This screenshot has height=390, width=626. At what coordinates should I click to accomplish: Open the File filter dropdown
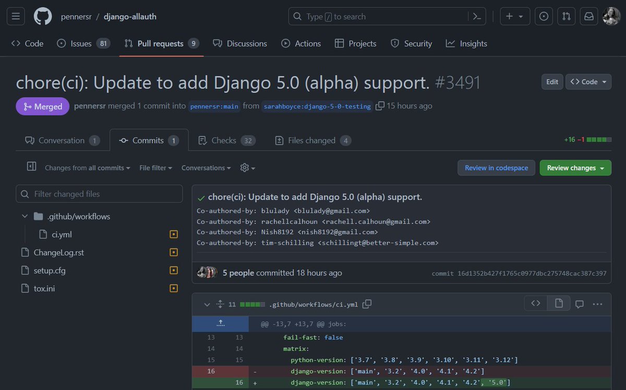click(155, 168)
